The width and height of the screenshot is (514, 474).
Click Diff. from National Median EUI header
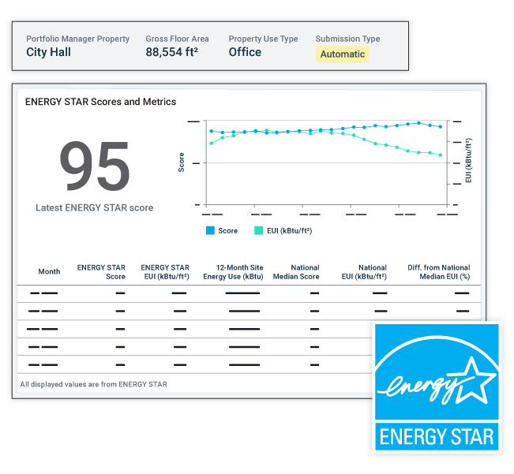point(439,272)
